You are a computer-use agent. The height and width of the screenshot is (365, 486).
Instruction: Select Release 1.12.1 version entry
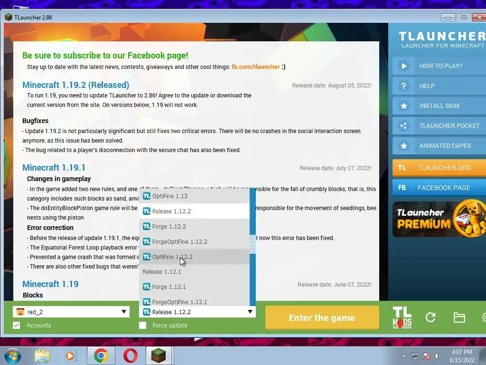(194, 271)
